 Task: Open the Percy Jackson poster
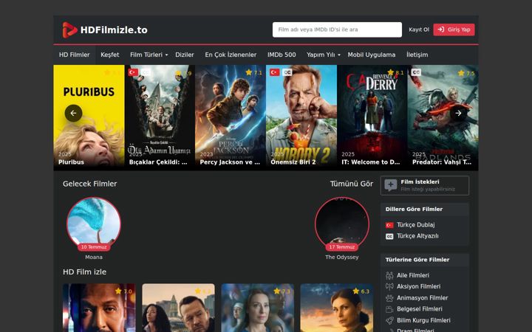tap(231, 117)
